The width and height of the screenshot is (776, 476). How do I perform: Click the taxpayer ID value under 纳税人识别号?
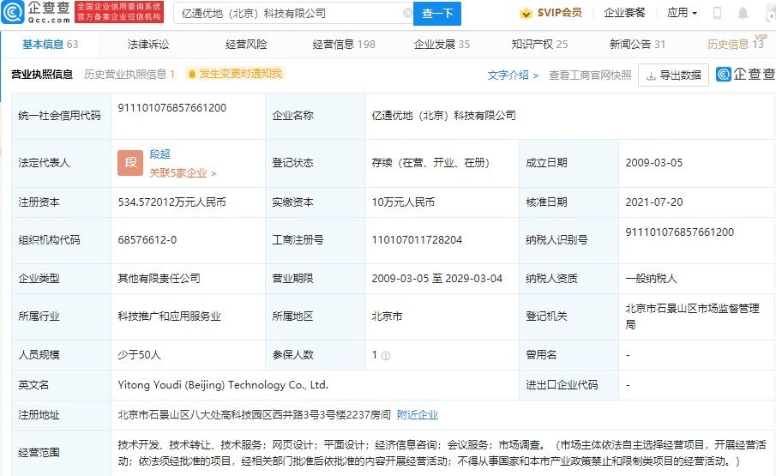[x=679, y=232]
